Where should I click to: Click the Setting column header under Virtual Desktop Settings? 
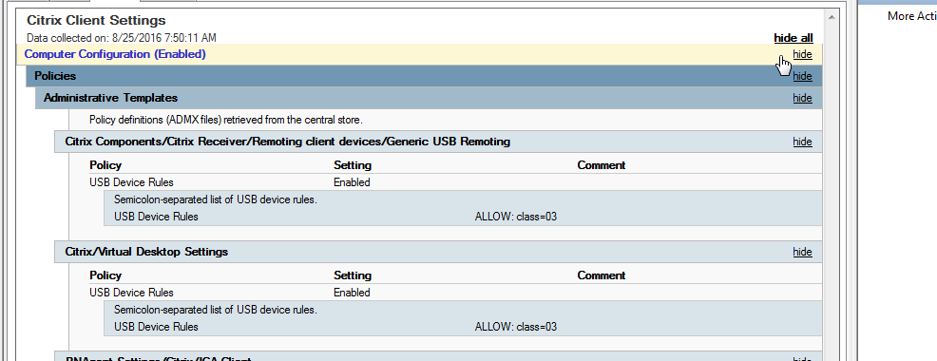click(x=353, y=275)
